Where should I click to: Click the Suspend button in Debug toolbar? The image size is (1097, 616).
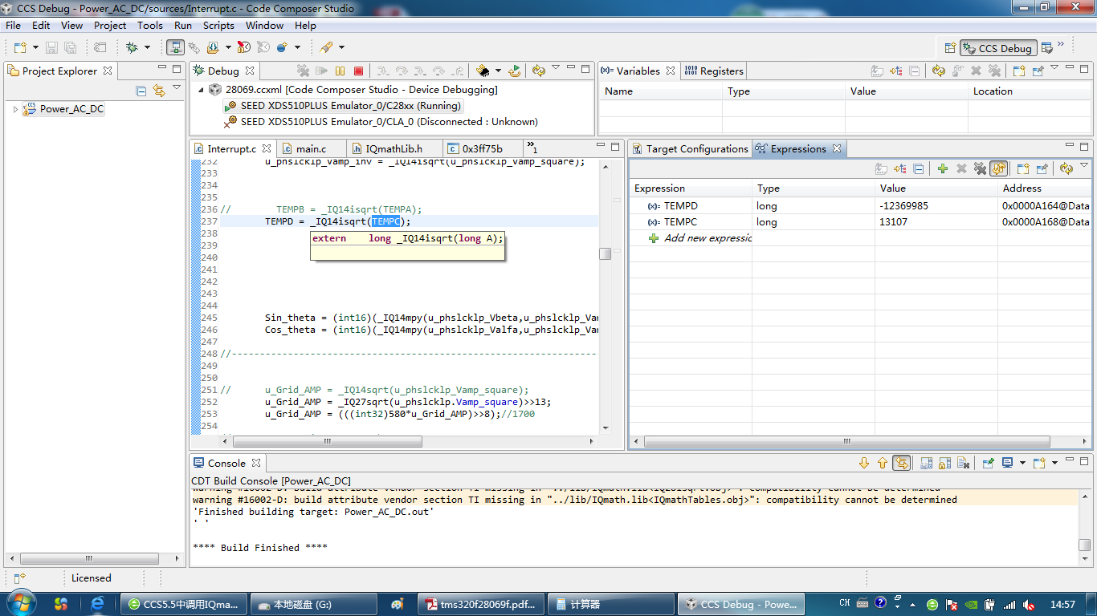click(x=340, y=71)
